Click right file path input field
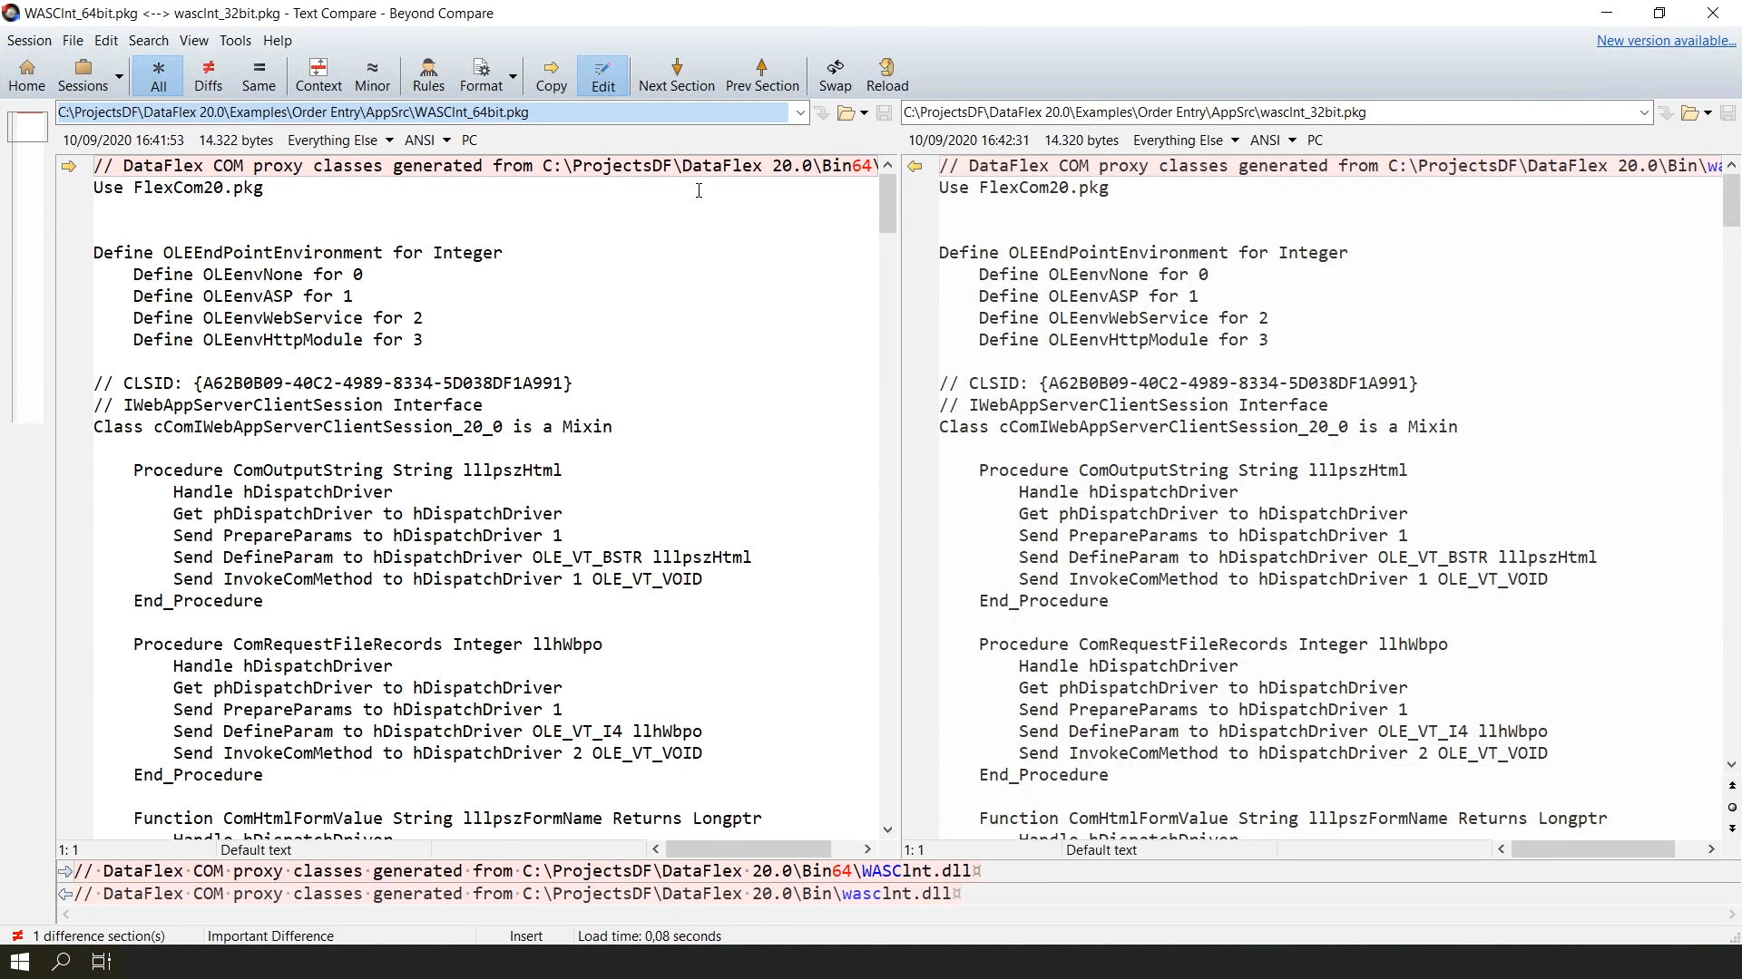The width and height of the screenshot is (1742, 979). (1270, 112)
